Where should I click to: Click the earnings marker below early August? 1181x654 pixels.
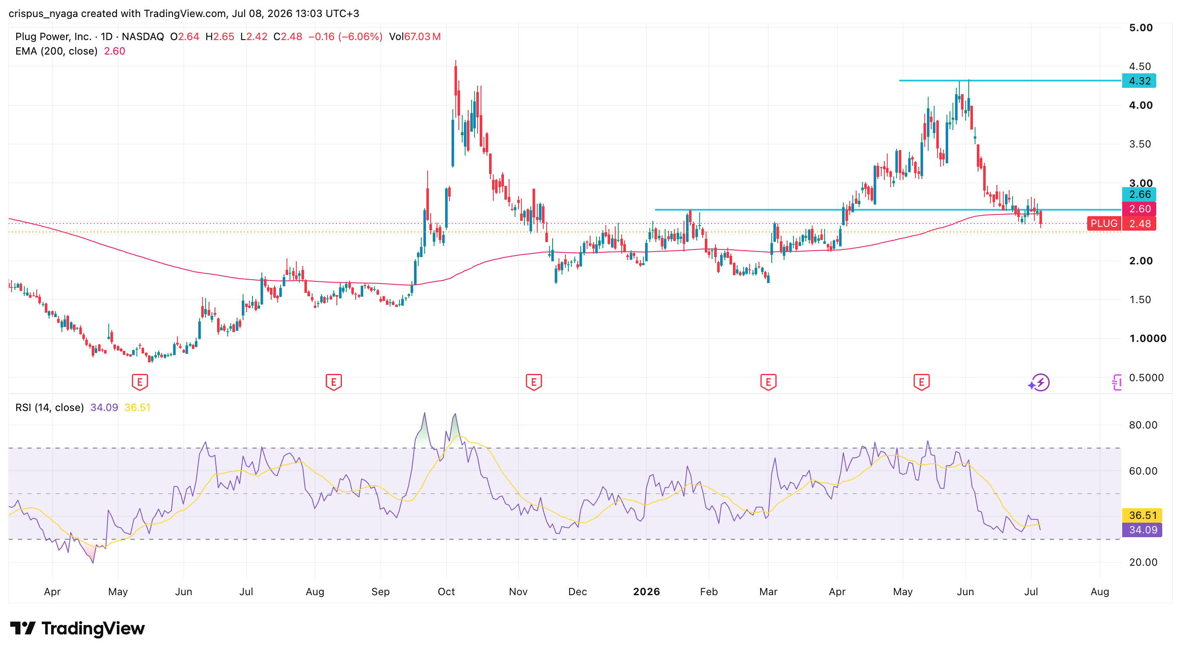tap(334, 382)
